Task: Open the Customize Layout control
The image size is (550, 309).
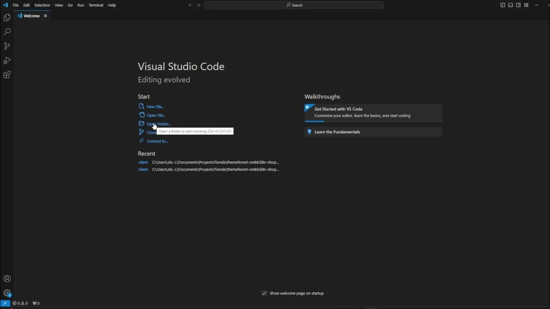Action: tap(526, 5)
